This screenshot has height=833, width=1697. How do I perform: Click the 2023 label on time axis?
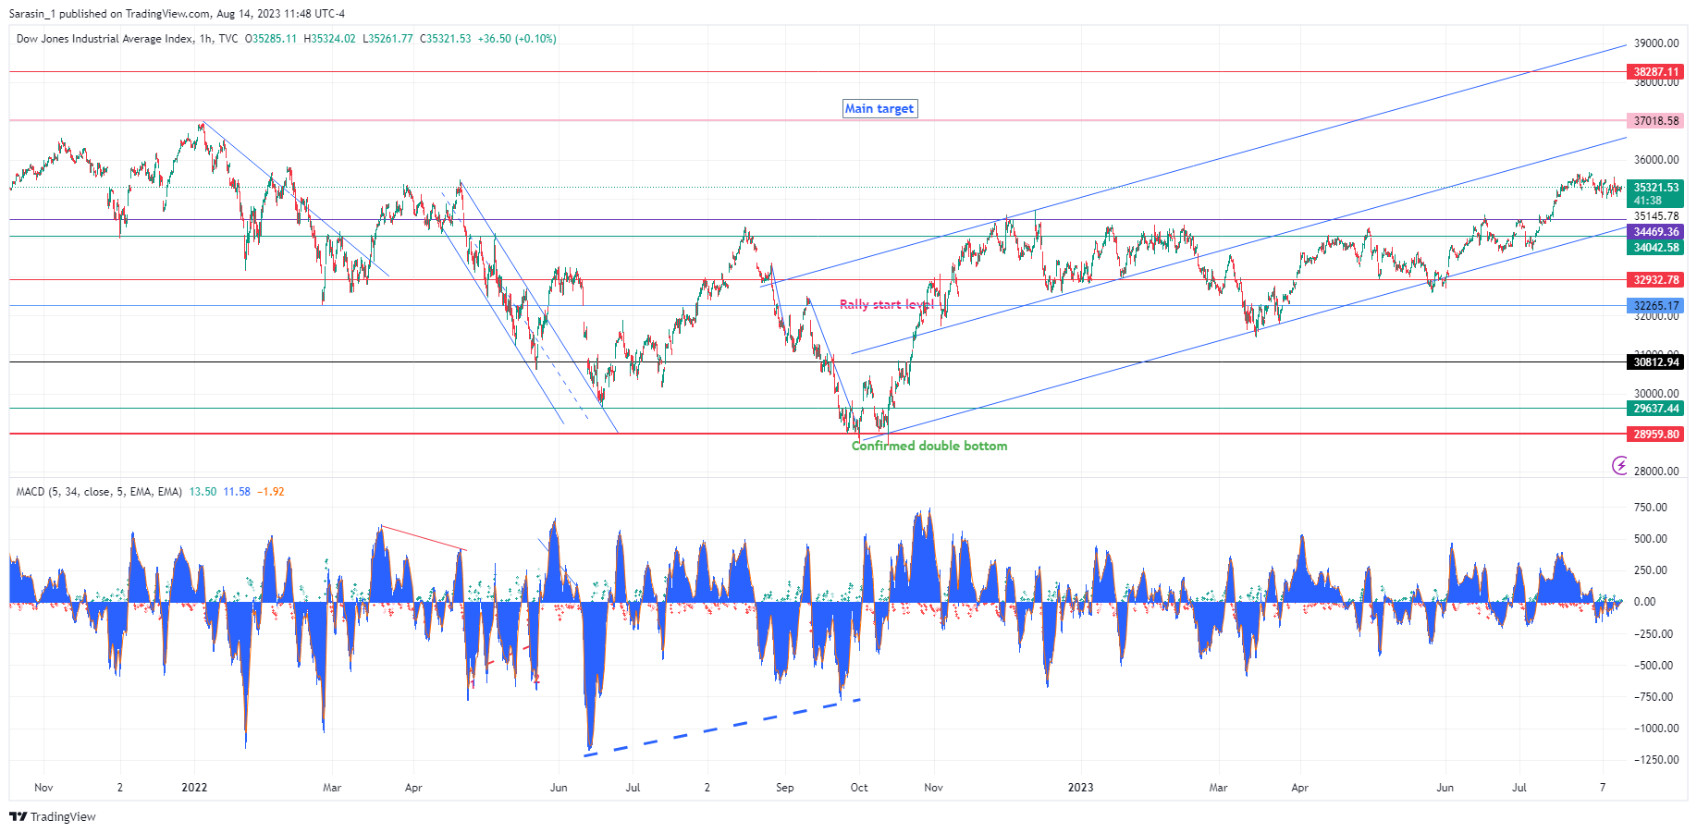[1080, 788]
